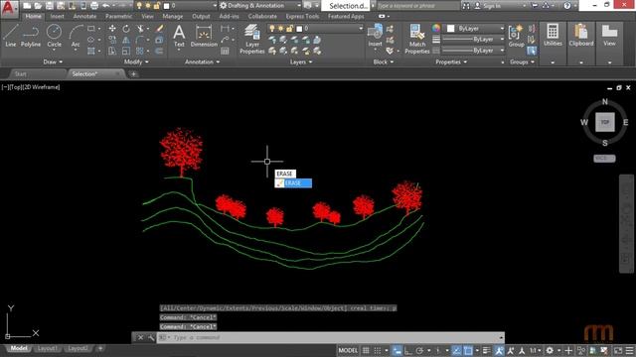Image resolution: width=636 pixels, height=357 pixels.
Task: Select the Line drawing tool
Action: click(x=11, y=36)
